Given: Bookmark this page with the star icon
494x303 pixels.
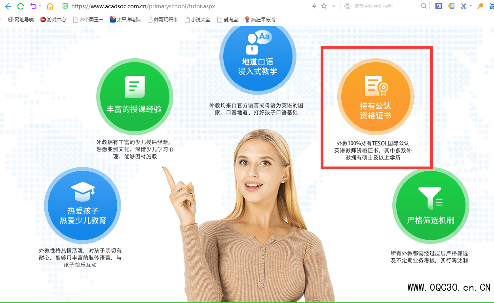Looking at the screenshot, I should coord(324,6).
